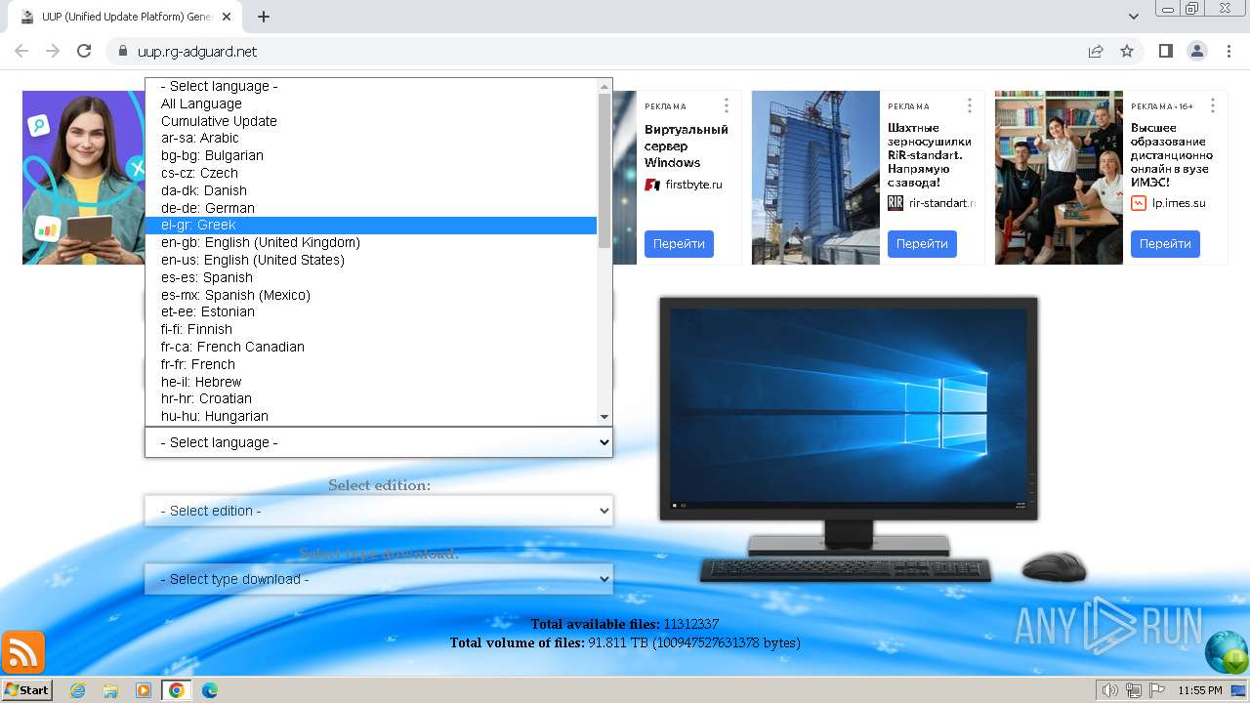The image size is (1250, 703).
Task: Choose 'All Language' option
Action: point(371,103)
